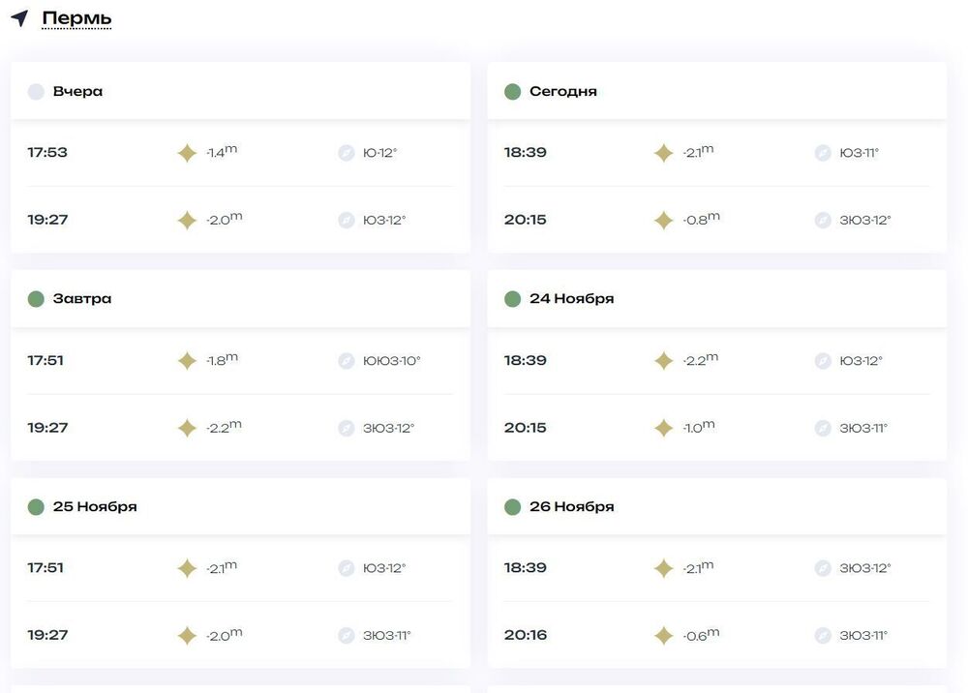Click the location arrow icon beside Пермь
968x693 pixels.
(x=19, y=17)
